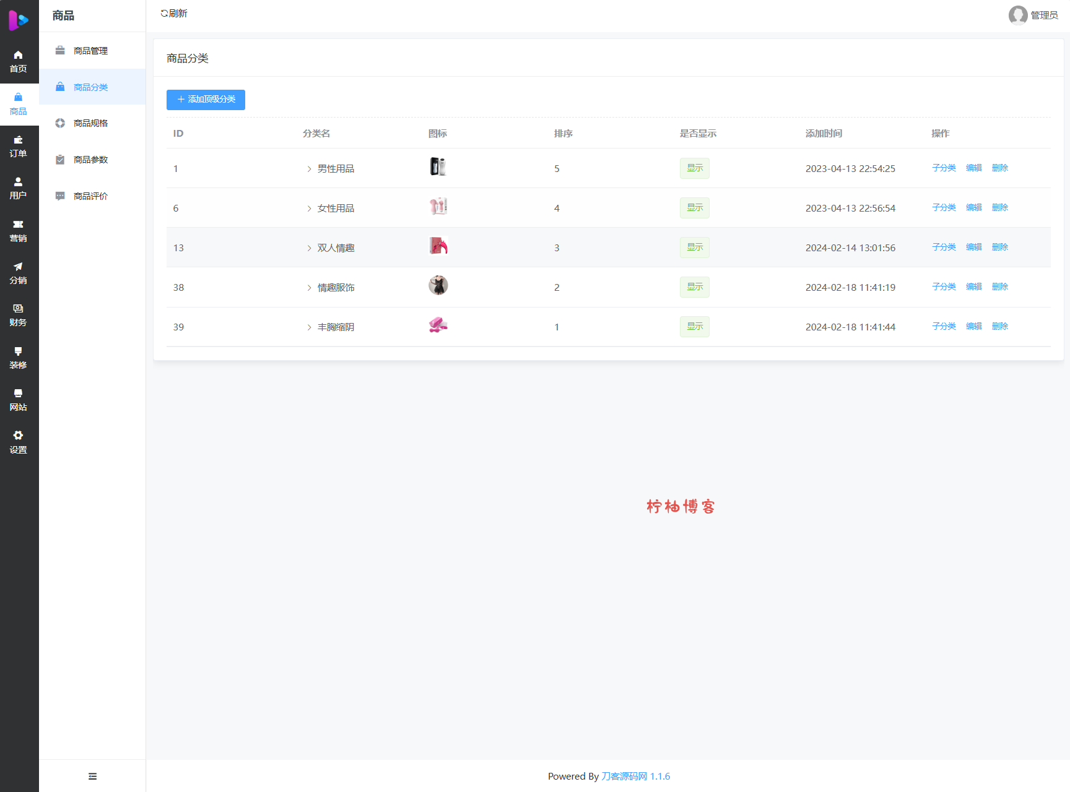Open the 用户 users section icon
This screenshot has width=1070, height=792.
(x=18, y=182)
